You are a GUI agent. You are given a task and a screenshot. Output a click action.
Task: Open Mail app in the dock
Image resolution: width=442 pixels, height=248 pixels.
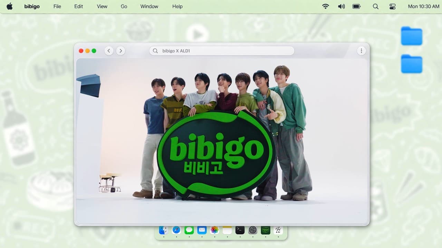202,230
